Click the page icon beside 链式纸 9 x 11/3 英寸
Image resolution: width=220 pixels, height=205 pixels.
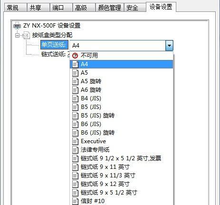(75, 176)
